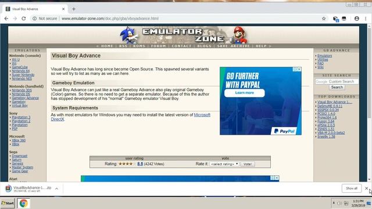Open the Nintendo 3DS link
Viewport: 372px width, 209px height.
coord(22,91)
